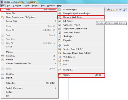Click the Enterprise Application Project icon
The height and width of the screenshot is (100, 128).
(x=60, y=13)
